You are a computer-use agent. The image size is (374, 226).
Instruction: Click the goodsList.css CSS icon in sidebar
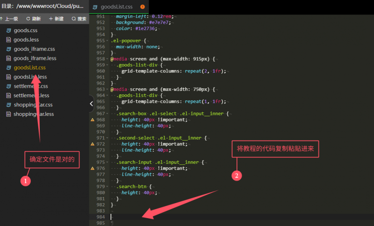click(x=8, y=68)
